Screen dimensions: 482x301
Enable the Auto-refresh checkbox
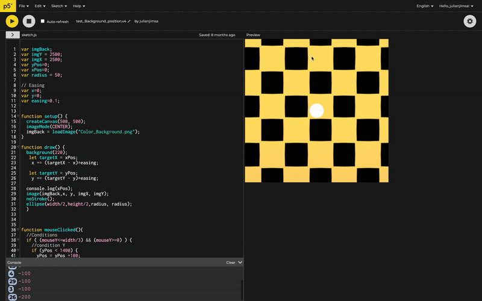click(43, 21)
